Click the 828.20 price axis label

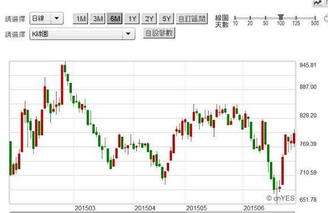[x=308, y=115]
